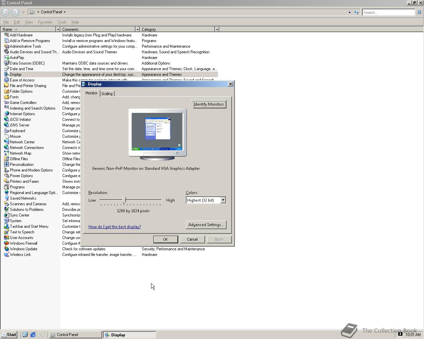Screen dimensions: 424x339
Task: Launch Internet Explorer from Quick Launch
Action: pos(33,335)
